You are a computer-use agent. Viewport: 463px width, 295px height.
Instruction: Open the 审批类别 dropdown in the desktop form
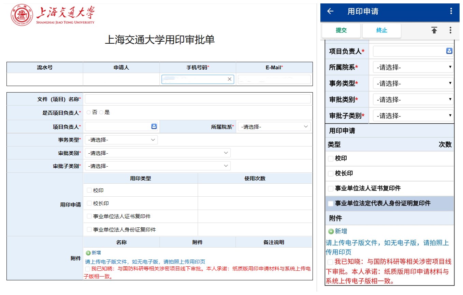tap(158, 153)
